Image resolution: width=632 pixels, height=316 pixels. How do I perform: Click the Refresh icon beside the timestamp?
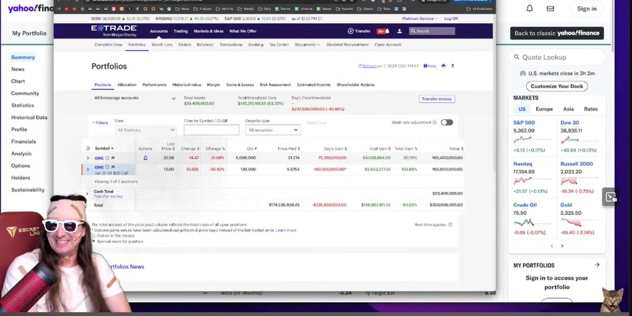click(360, 66)
